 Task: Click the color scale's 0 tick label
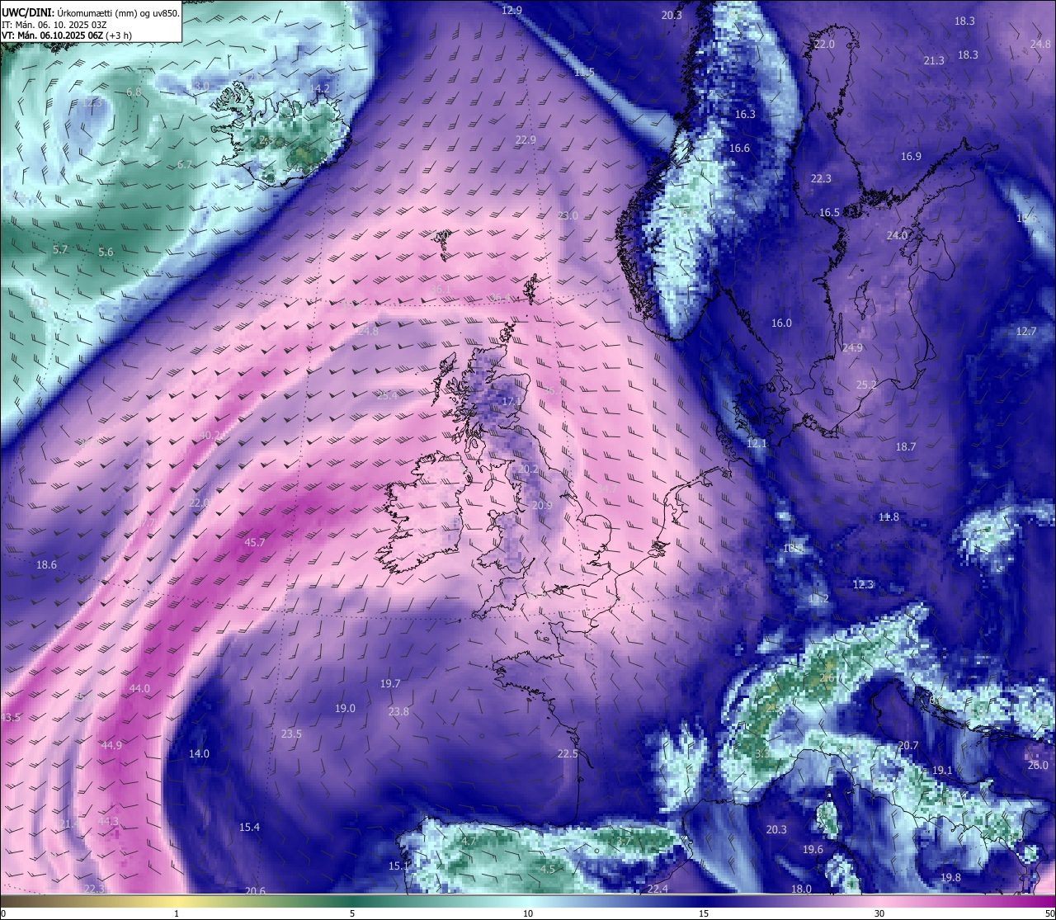(3, 913)
